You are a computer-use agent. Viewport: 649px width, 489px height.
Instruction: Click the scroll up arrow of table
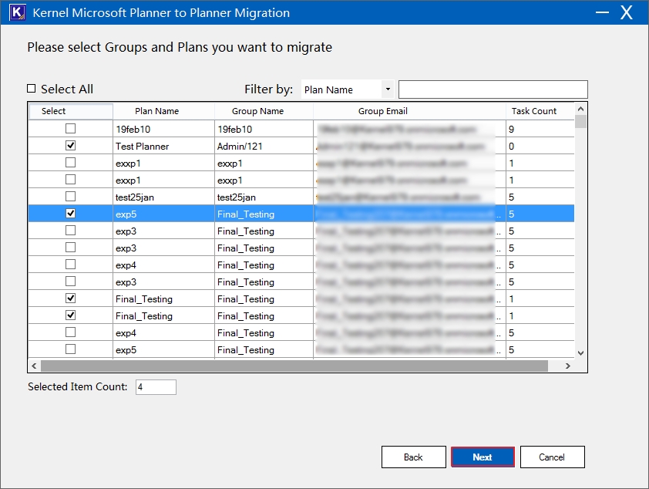click(580, 109)
